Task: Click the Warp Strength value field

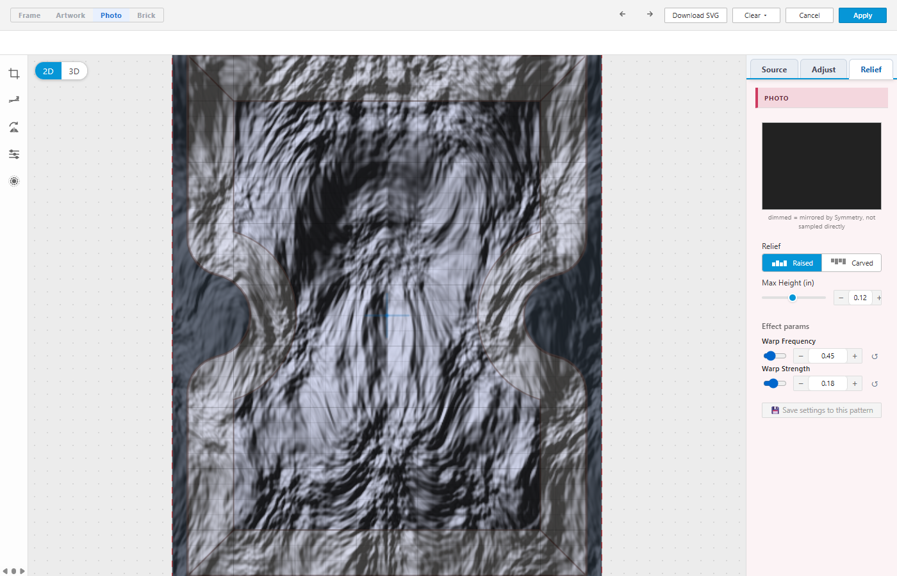Action: pos(828,383)
